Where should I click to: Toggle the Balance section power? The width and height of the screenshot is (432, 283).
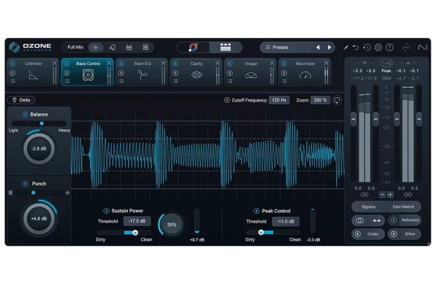25,114
